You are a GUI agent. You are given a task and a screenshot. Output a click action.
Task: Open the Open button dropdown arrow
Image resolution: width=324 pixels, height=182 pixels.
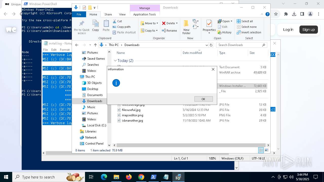click(x=231, y=21)
